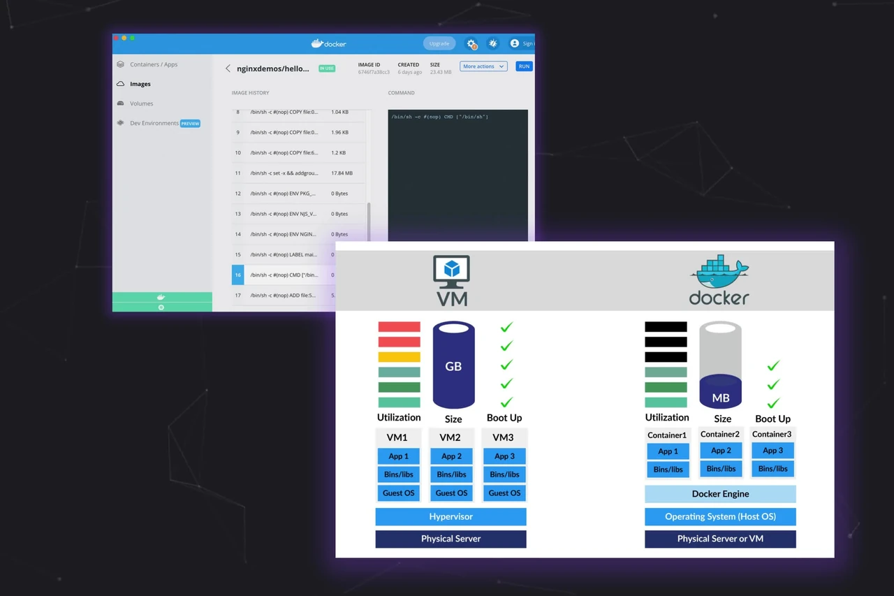Click the Containers / Apps cube icon
The width and height of the screenshot is (894, 596).
(121, 64)
